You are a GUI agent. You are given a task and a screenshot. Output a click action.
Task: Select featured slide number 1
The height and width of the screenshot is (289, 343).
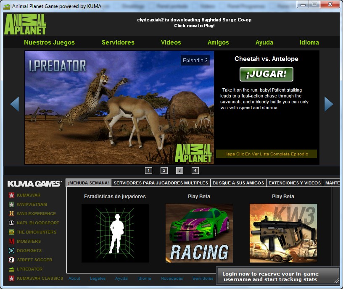tap(148, 170)
